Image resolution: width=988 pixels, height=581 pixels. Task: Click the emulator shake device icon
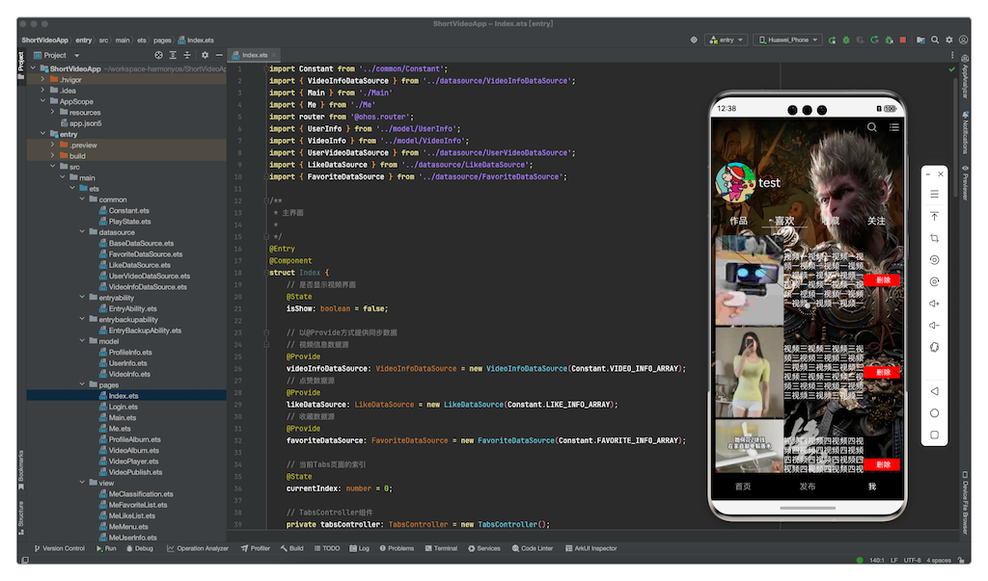pos(934,348)
